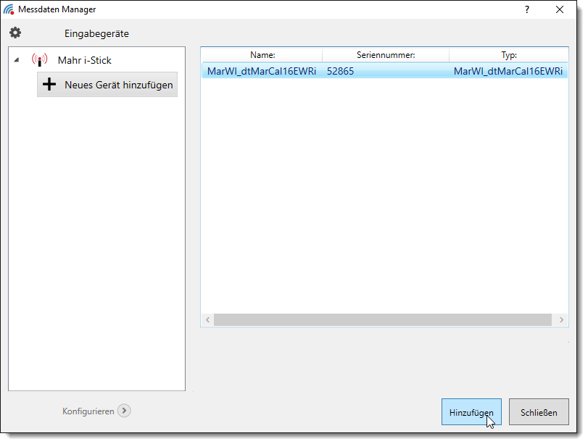Open help with the question mark button
This screenshot has height=444, width=588.
[x=526, y=9]
